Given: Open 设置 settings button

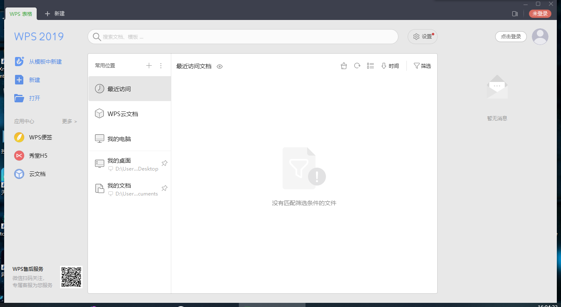Looking at the screenshot, I should click(x=423, y=37).
